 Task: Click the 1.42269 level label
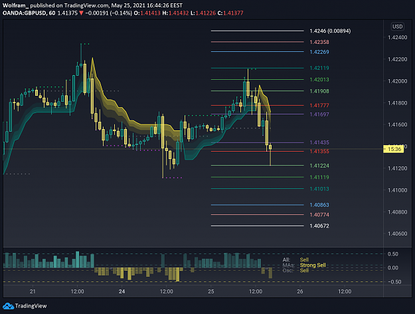tap(319, 52)
